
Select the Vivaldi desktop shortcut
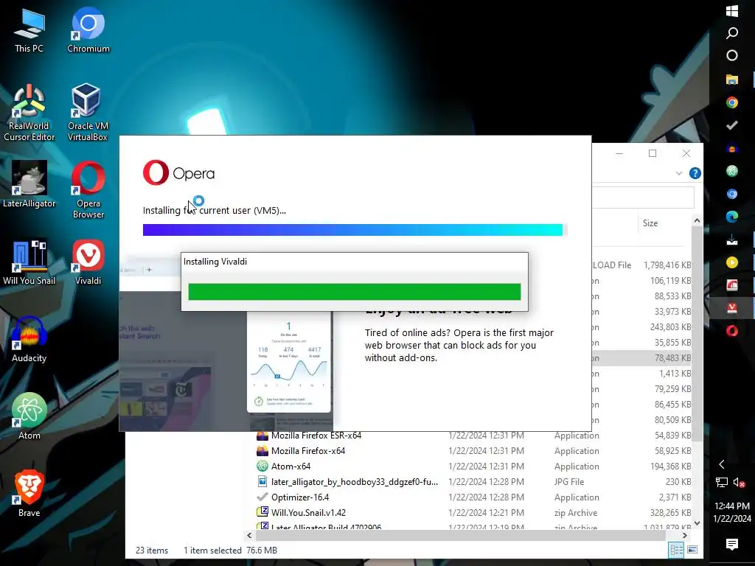(x=88, y=262)
